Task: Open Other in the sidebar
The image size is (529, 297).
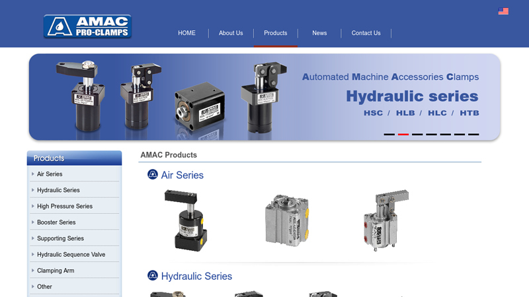Action: click(x=44, y=287)
